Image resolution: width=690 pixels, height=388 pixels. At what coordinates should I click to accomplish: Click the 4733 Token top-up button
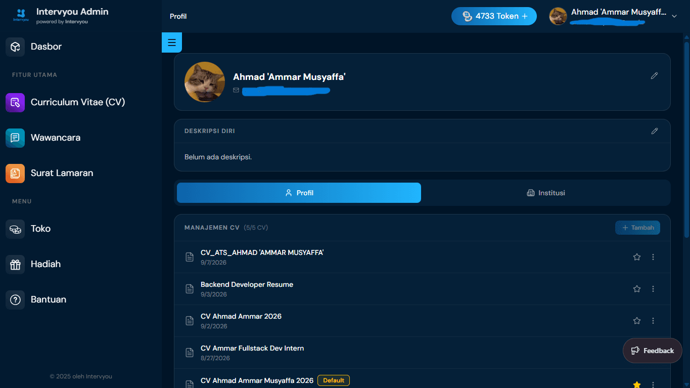494,16
